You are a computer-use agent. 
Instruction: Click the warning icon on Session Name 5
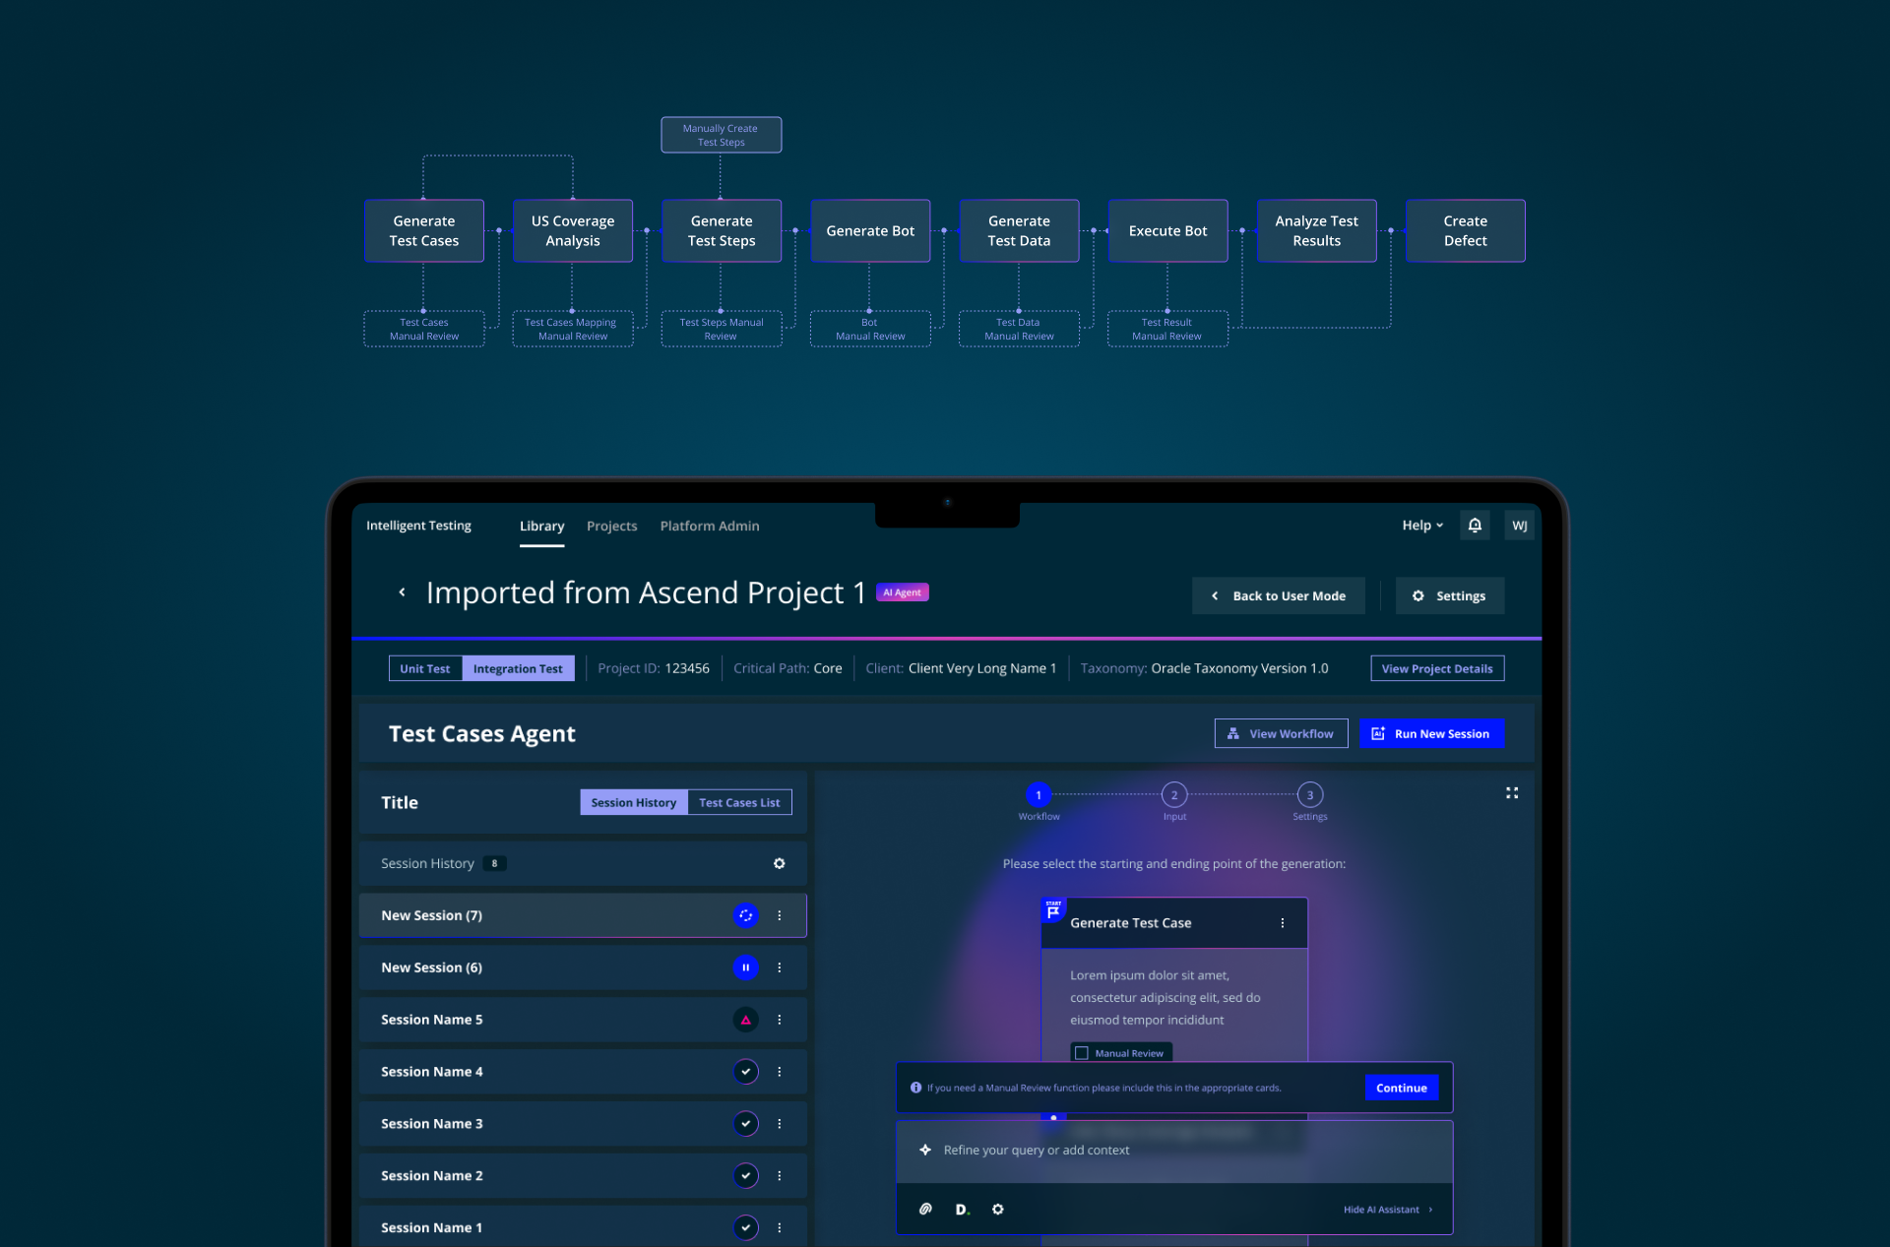pyautogui.click(x=745, y=1020)
